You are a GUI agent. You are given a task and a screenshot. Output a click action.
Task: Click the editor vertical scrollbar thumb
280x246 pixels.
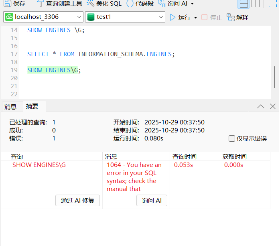pyautogui.click(x=275, y=77)
